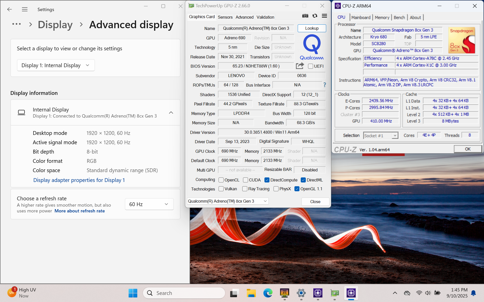Click the taskbar Search box

pos(184,293)
